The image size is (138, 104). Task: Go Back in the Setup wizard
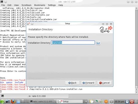pyautogui.click(x=72, y=83)
